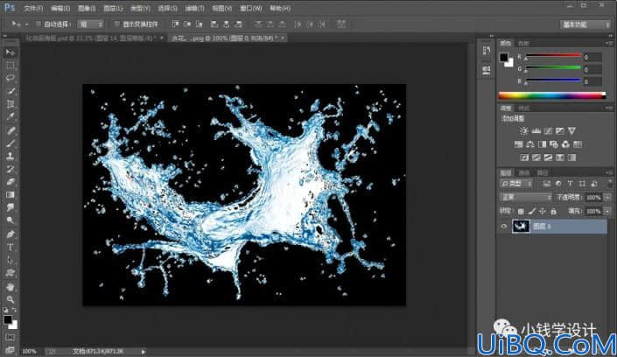Select the Lasso tool
The height and width of the screenshot is (357, 617).
point(11,78)
